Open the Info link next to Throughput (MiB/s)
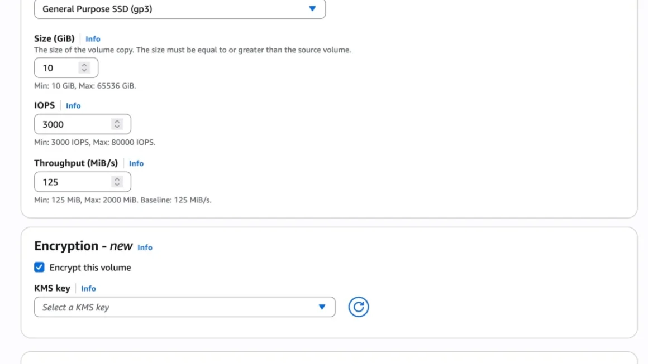 136,163
